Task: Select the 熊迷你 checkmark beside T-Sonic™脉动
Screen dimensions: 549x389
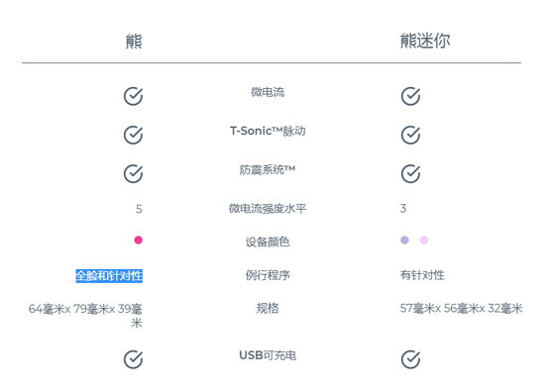Action: point(410,135)
